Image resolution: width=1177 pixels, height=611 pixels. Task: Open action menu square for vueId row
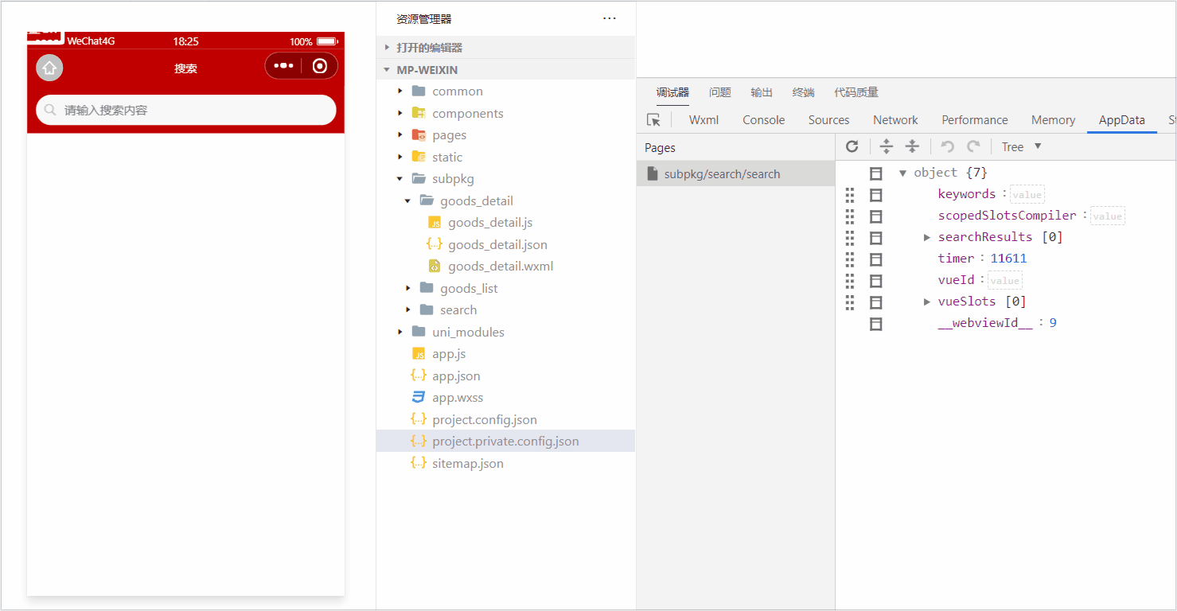(876, 281)
